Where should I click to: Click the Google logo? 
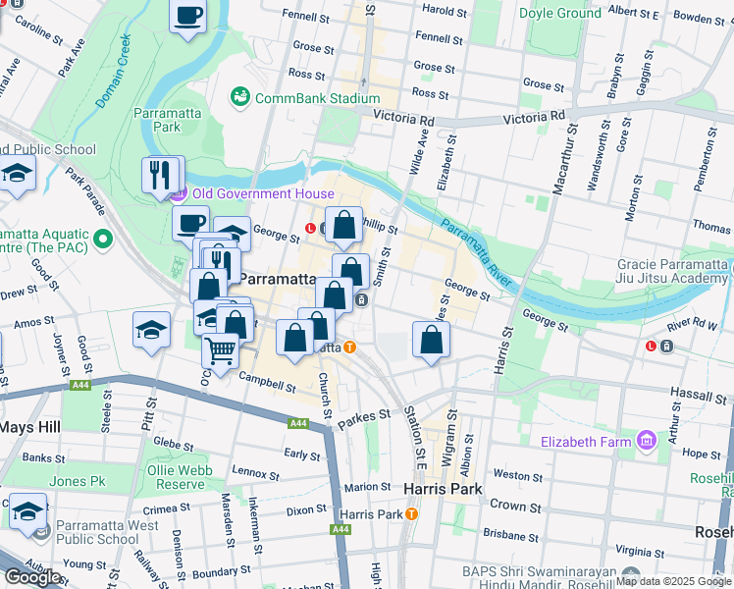coord(32,577)
